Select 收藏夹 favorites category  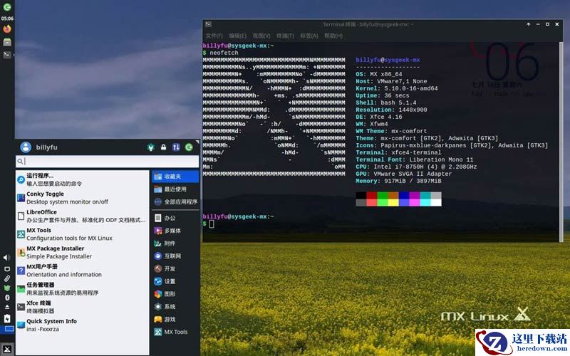(175, 177)
